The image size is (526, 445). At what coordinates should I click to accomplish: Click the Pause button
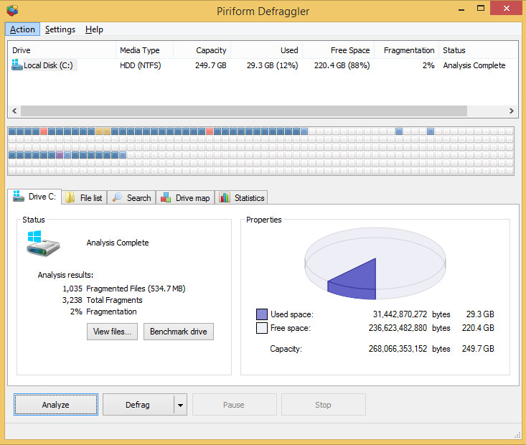(x=234, y=405)
